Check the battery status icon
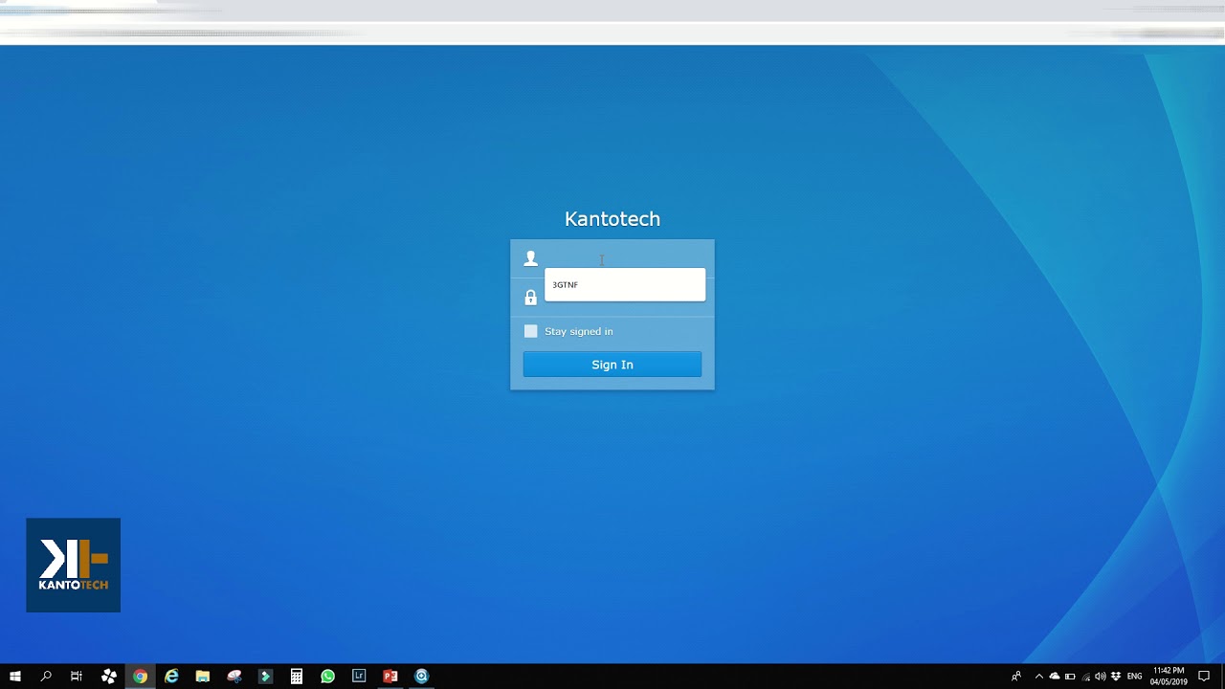The width and height of the screenshot is (1225, 689). point(1070,677)
